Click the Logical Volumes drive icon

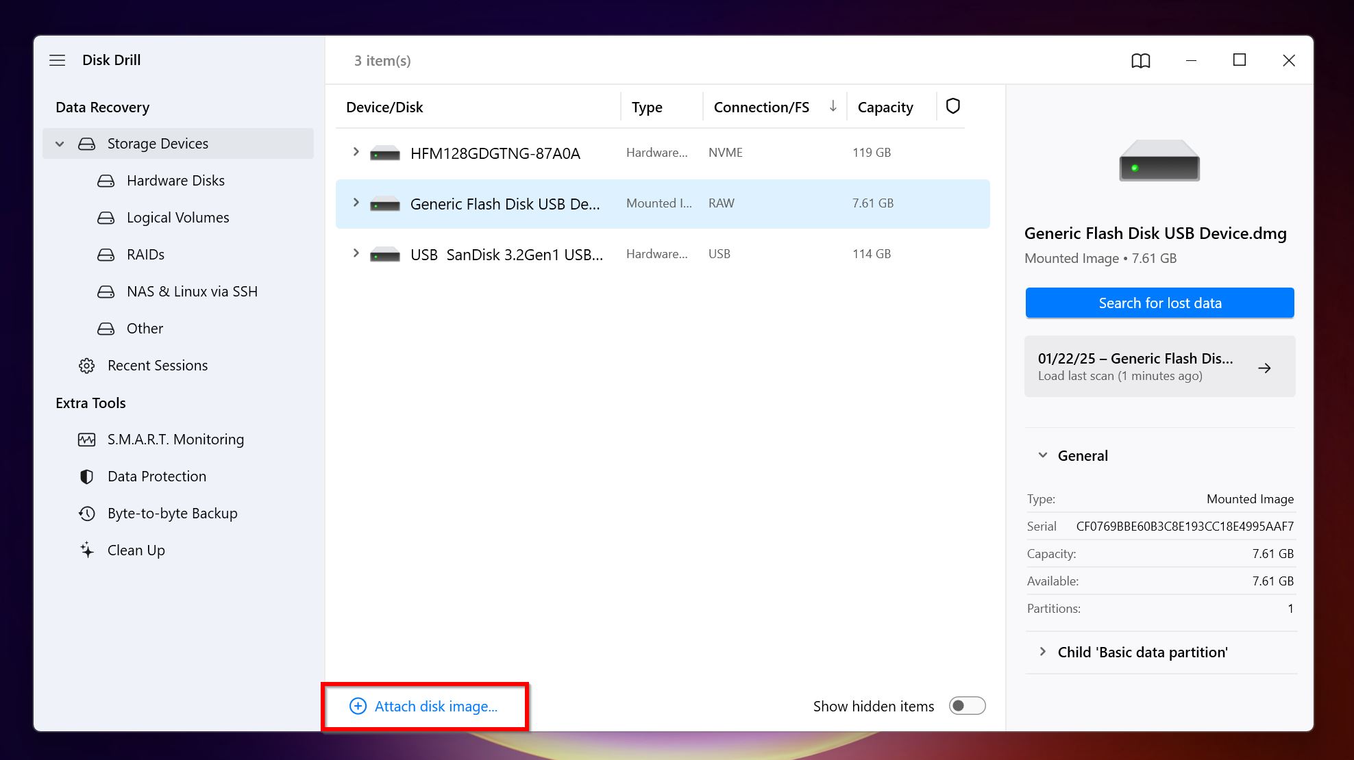click(106, 218)
